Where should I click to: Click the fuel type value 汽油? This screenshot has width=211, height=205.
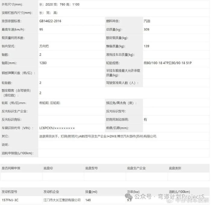147,21
